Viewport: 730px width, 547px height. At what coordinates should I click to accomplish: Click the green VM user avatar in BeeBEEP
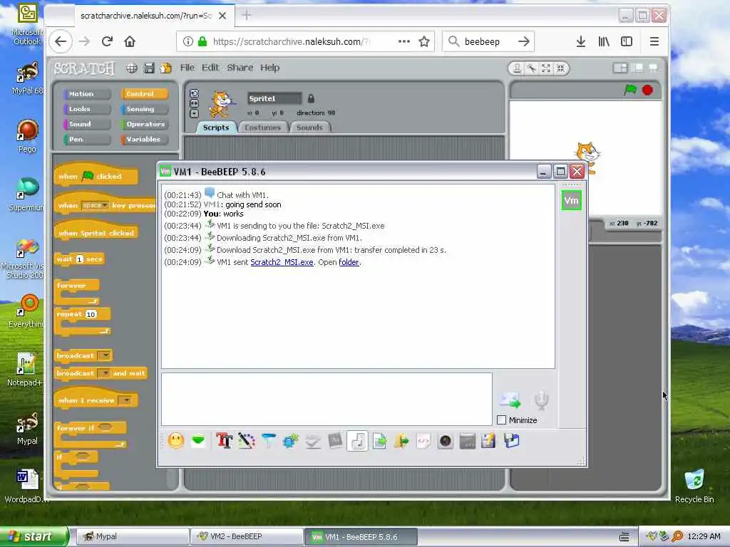[x=571, y=200]
